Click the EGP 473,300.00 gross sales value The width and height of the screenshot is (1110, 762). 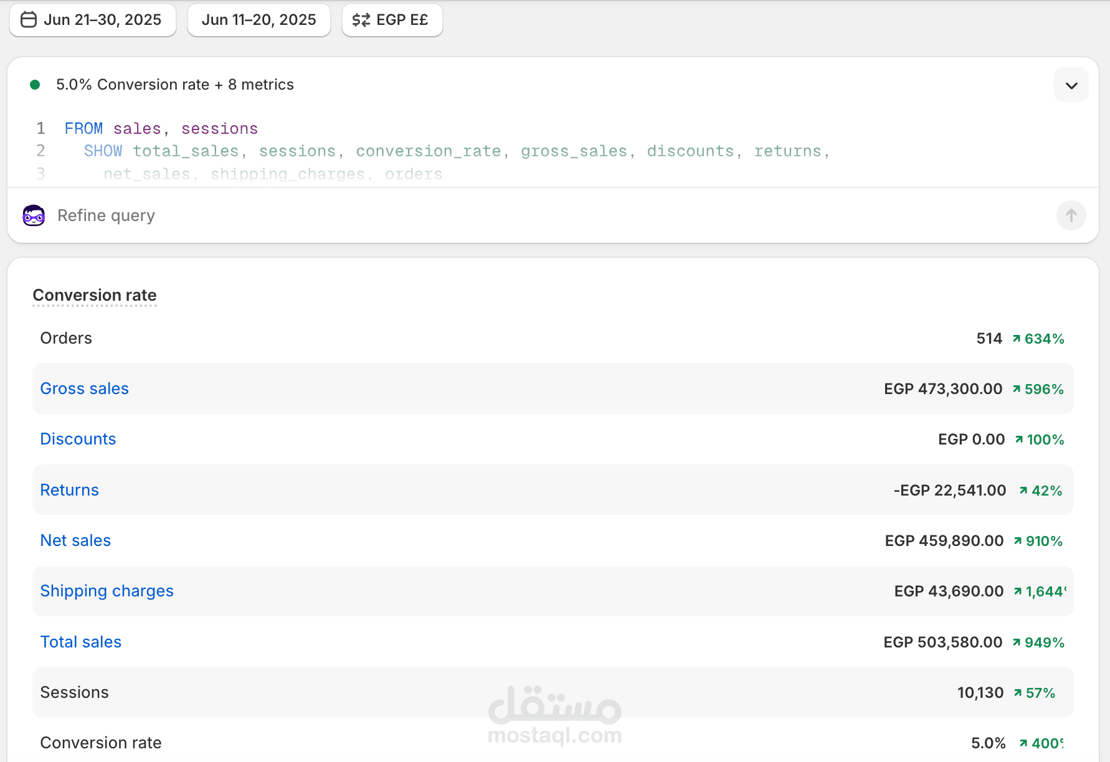point(943,389)
